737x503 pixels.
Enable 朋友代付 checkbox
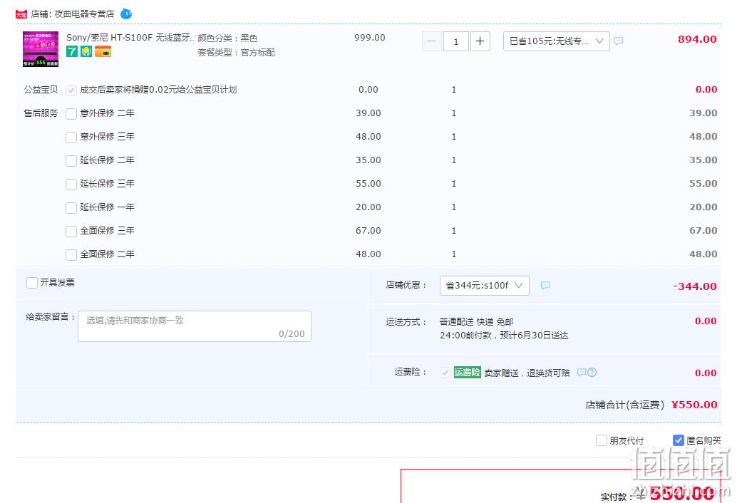click(x=601, y=440)
